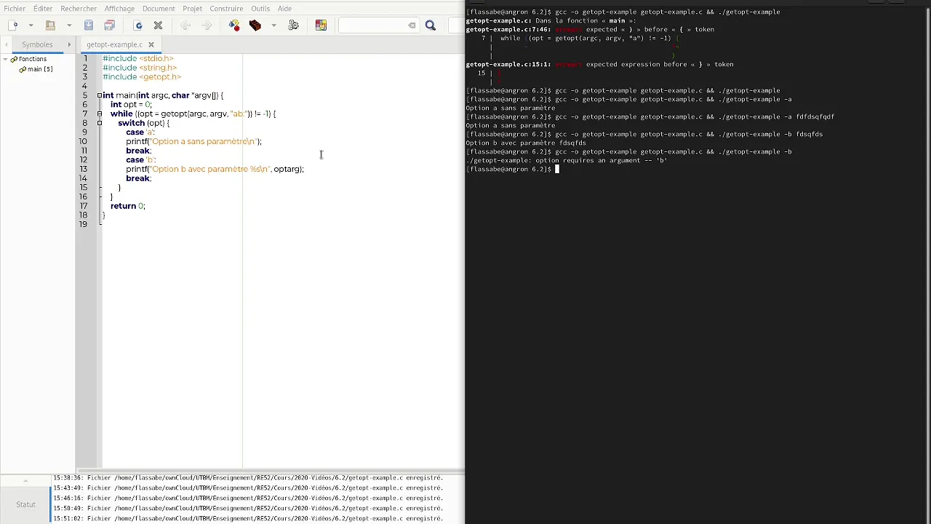This screenshot has width=931, height=524.
Task: Fold the main function at line 5
Action: (x=100, y=95)
